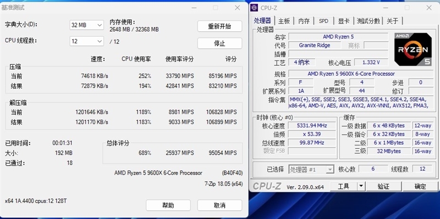Click the AMD Ryzen 5 logo image
Screen dimensions: 440x219
pos(413,49)
